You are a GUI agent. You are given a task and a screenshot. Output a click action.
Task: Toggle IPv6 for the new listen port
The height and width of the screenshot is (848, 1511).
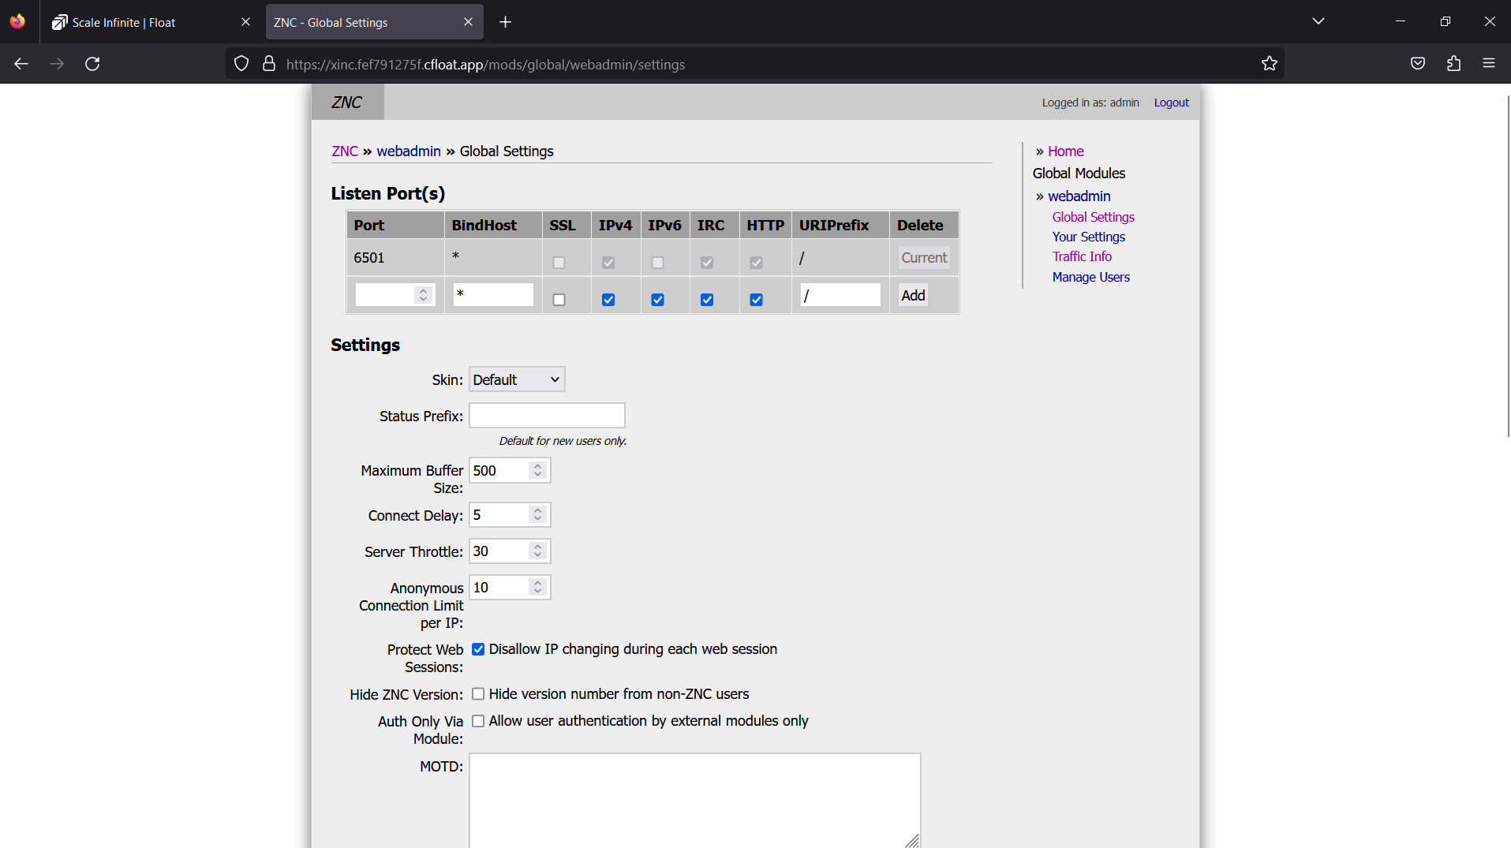point(658,300)
